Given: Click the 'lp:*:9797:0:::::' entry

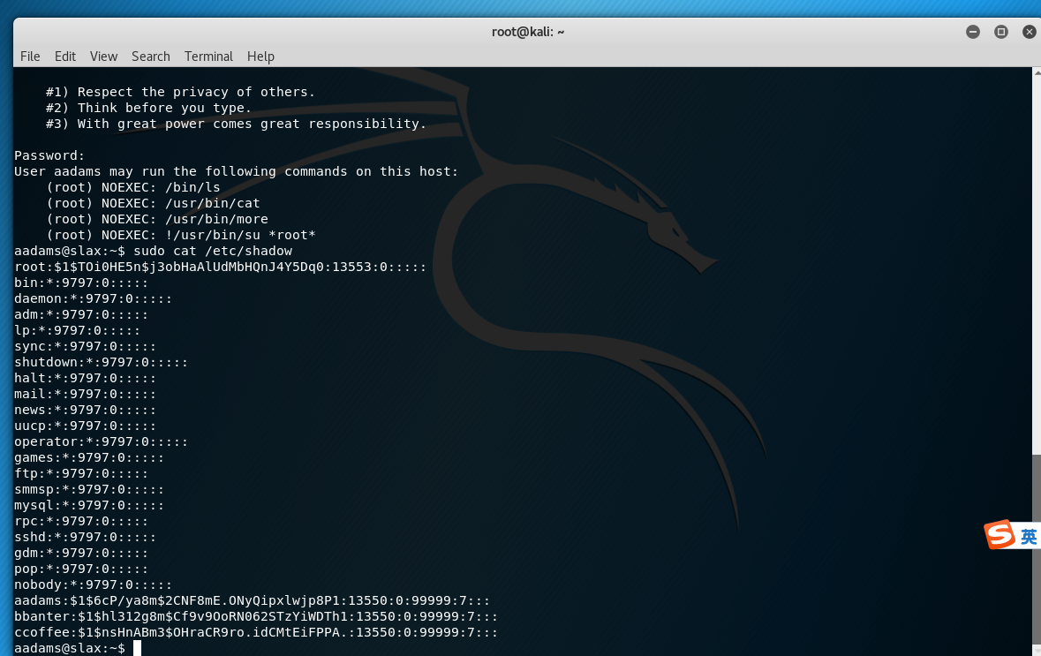Looking at the screenshot, I should (x=77, y=331).
